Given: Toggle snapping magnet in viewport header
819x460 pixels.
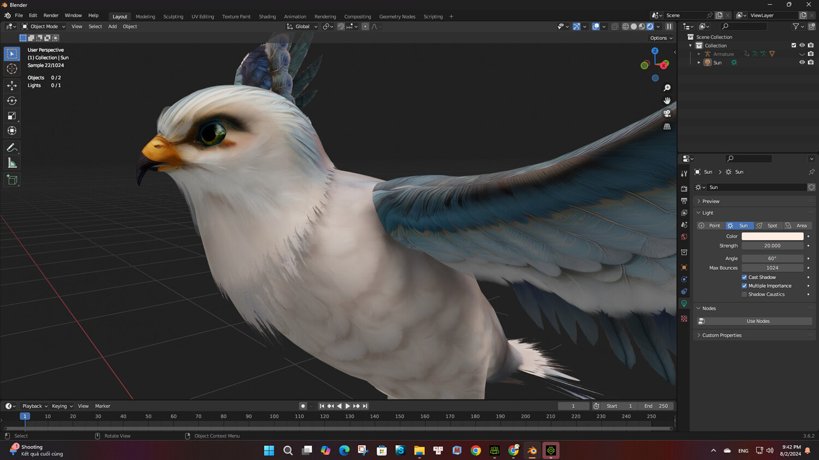Looking at the screenshot, I should 341,26.
